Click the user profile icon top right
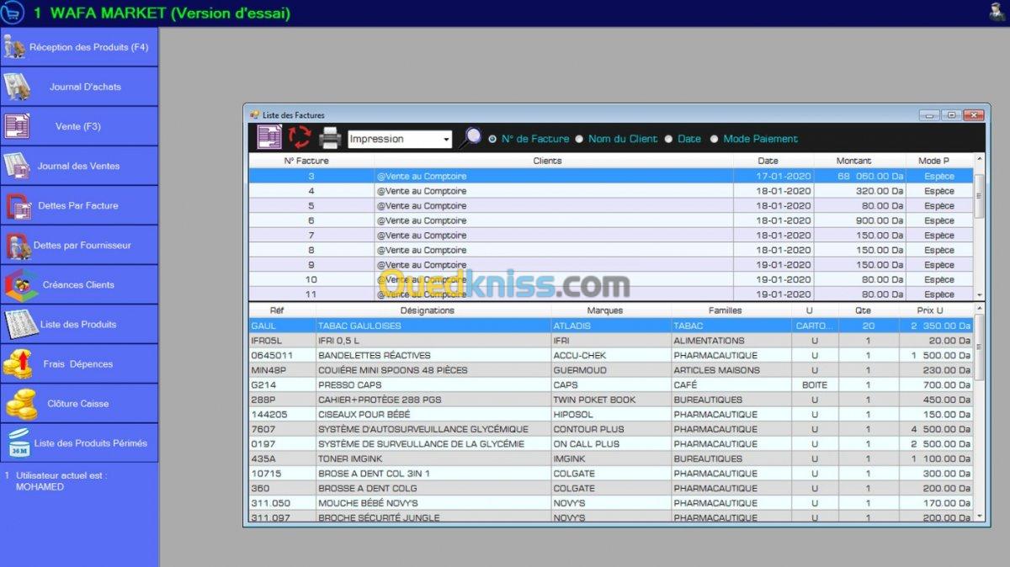The height and width of the screenshot is (567, 1010). point(997,11)
